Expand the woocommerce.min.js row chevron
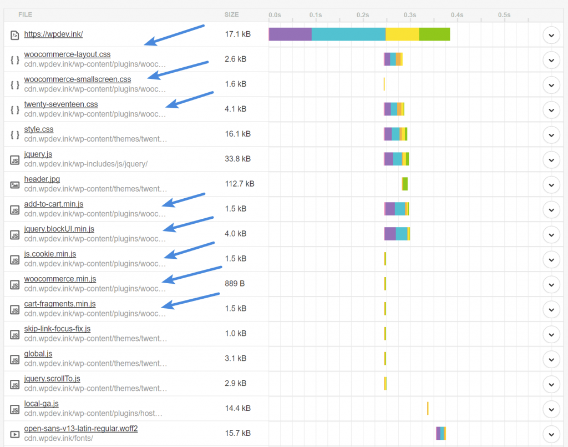568x447 pixels. tap(551, 284)
